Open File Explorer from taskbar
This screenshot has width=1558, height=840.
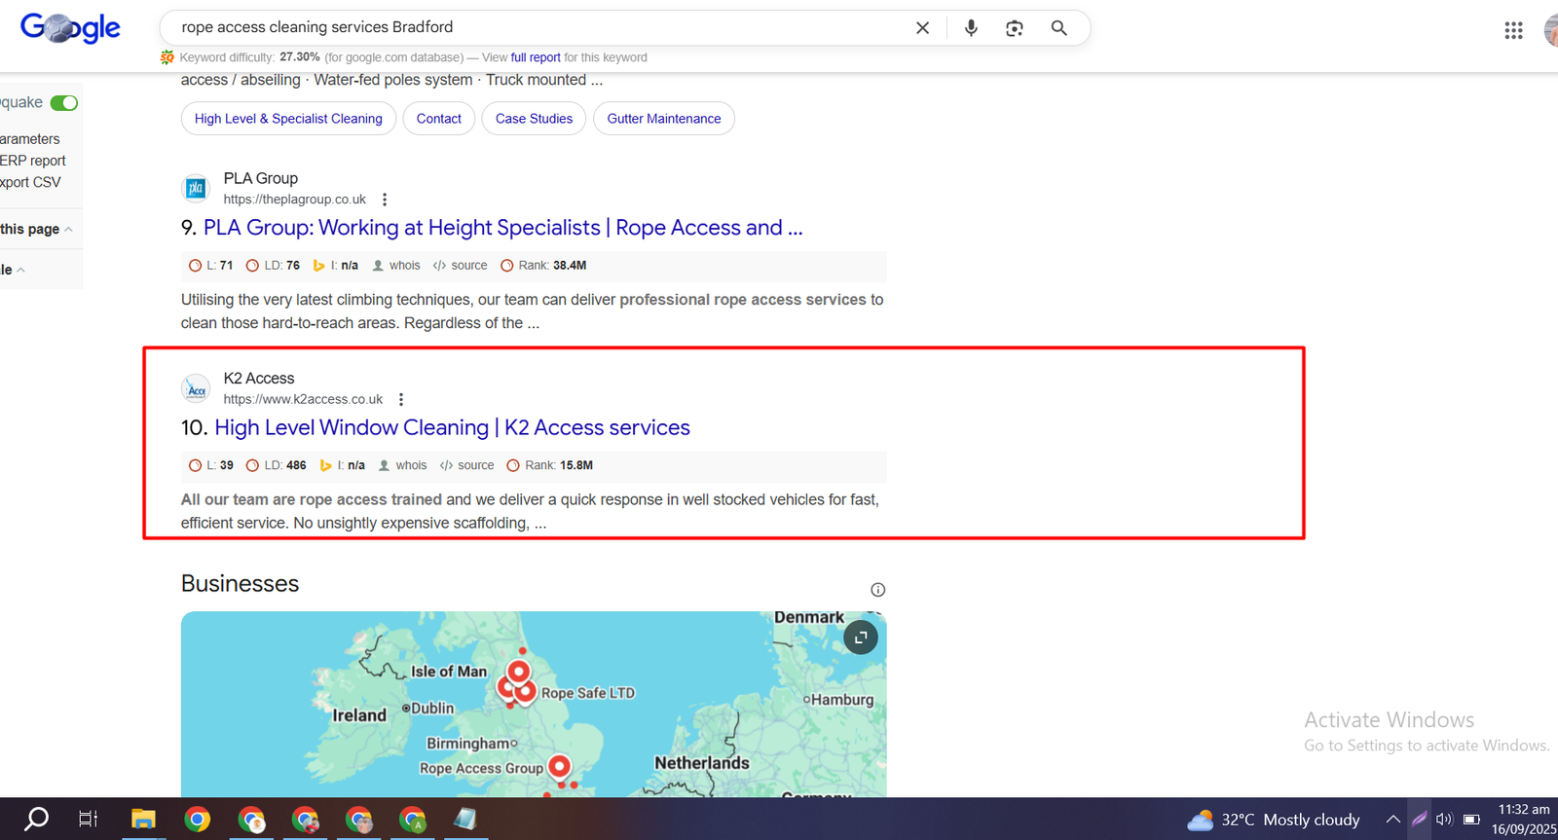click(x=143, y=820)
